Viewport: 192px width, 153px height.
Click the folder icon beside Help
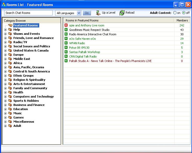click(10, 30)
